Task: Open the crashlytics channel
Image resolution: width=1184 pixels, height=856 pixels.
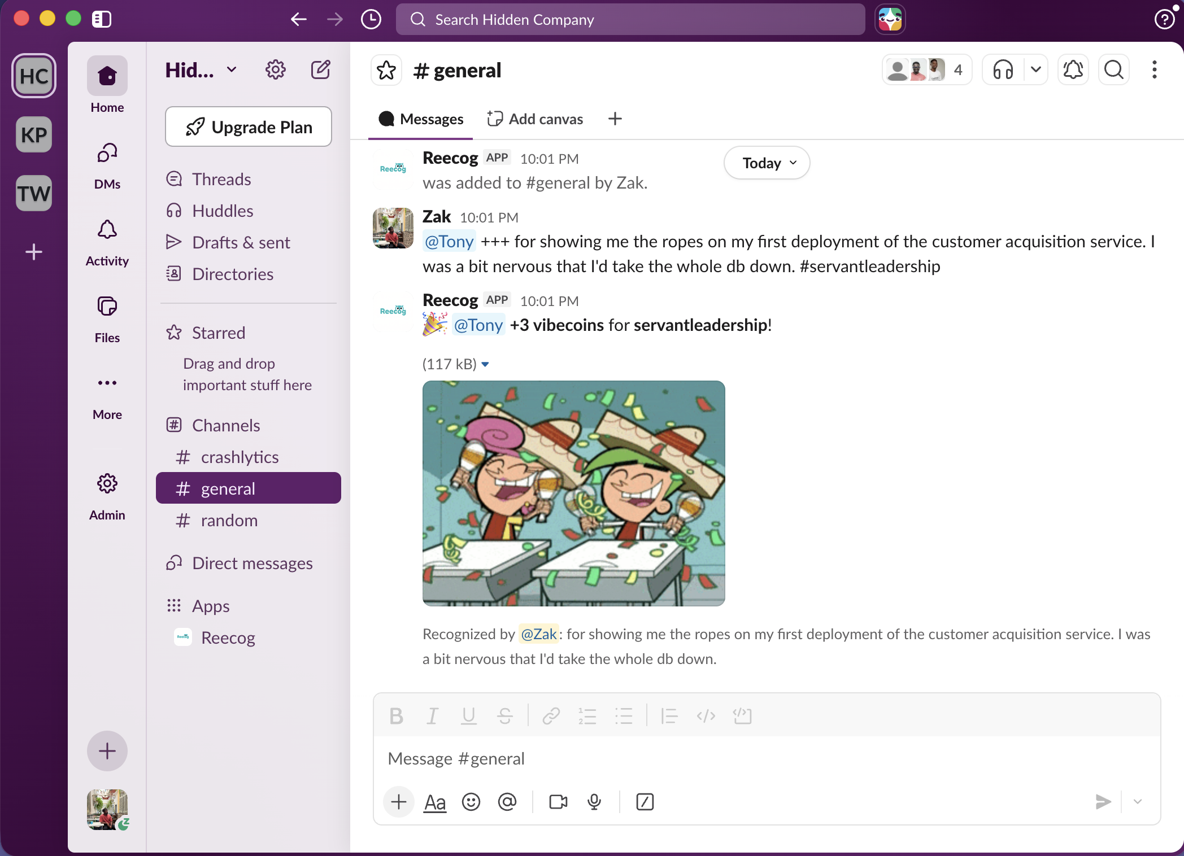Action: (249, 457)
